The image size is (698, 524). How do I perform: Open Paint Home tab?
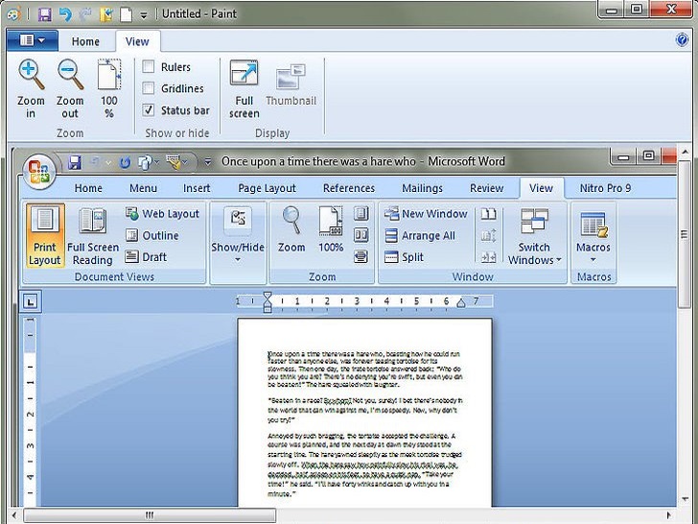point(85,41)
